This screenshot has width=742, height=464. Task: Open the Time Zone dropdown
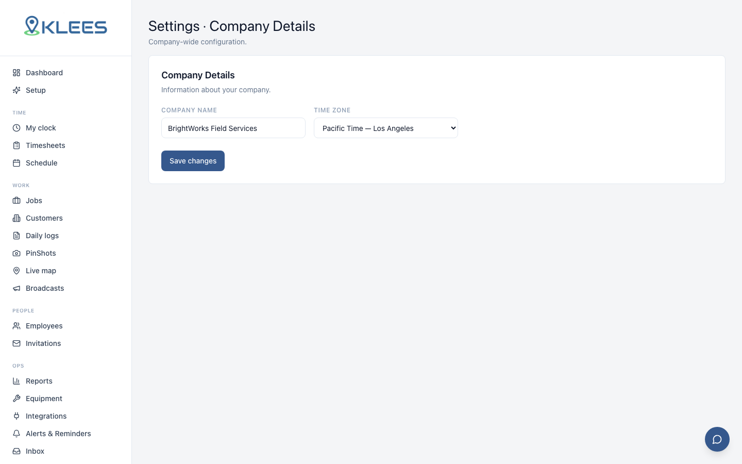(386, 128)
